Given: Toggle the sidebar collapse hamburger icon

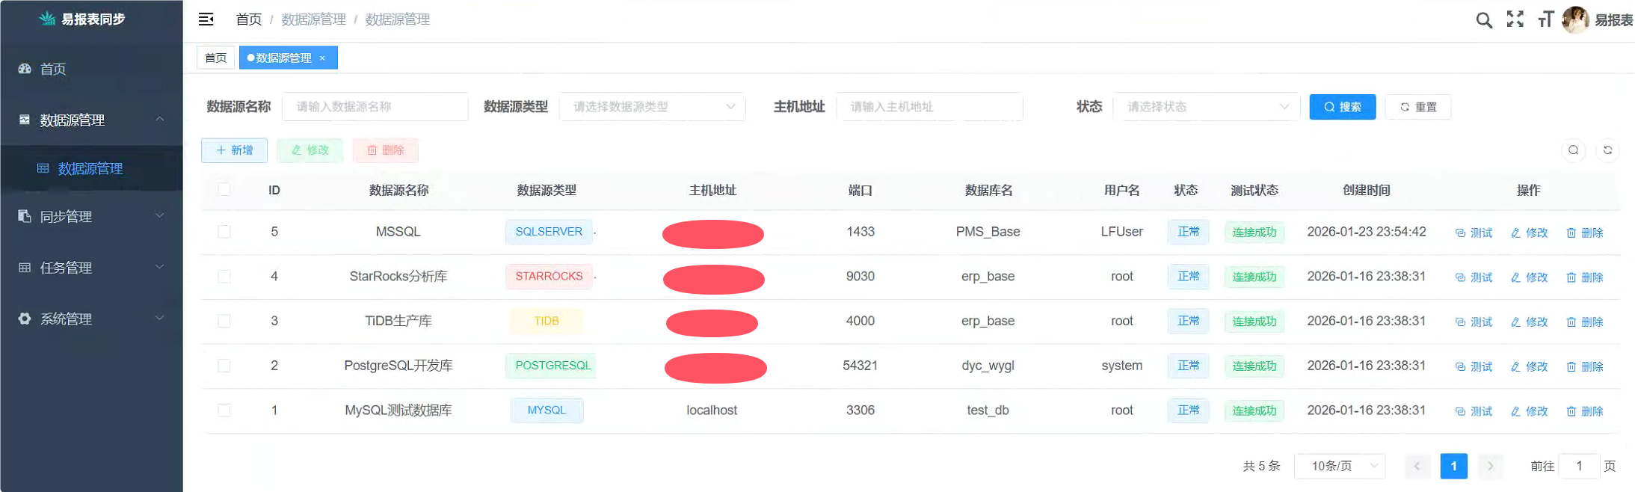Looking at the screenshot, I should point(206,19).
